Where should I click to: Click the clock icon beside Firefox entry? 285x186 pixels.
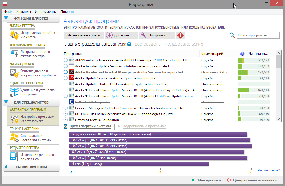pyautogui.click(x=66, y=120)
